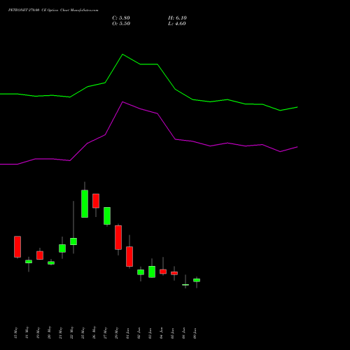Select the high value H: 6.10

[177, 18]
